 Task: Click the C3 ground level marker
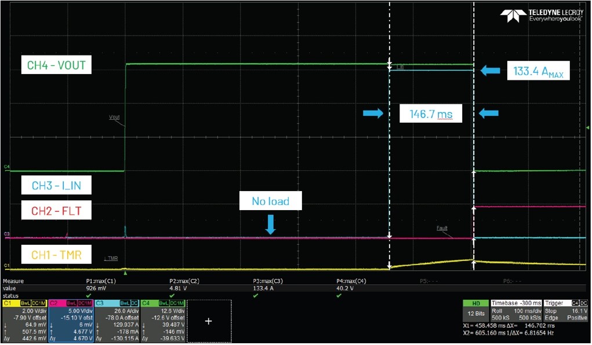click(7, 234)
